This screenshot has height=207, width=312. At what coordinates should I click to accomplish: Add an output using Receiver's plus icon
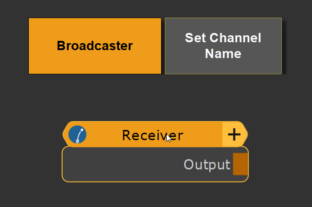point(234,135)
